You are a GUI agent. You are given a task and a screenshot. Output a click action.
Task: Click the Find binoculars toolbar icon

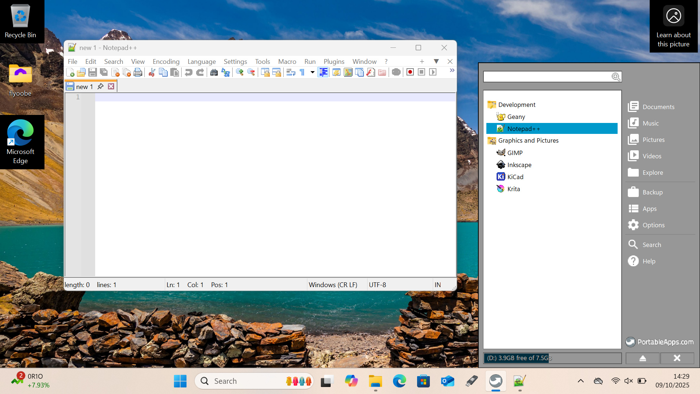pyautogui.click(x=214, y=72)
